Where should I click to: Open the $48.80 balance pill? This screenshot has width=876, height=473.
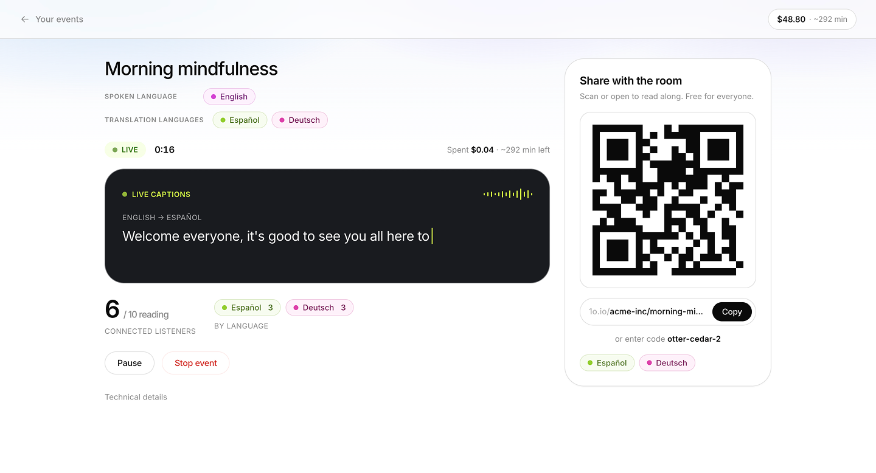pyautogui.click(x=812, y=19)
